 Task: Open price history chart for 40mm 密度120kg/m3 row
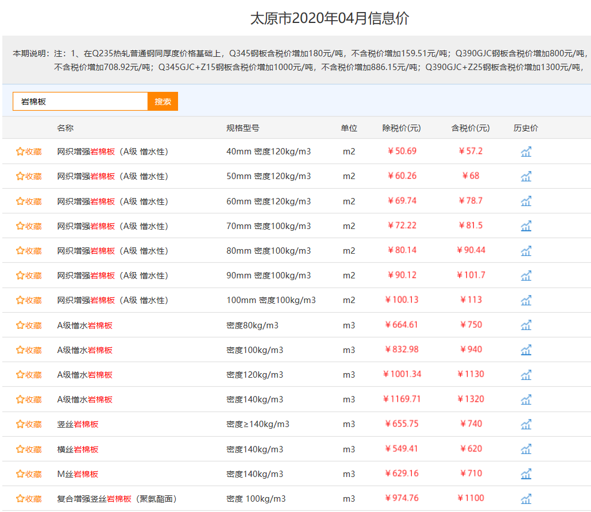click(x=526, y=152)
